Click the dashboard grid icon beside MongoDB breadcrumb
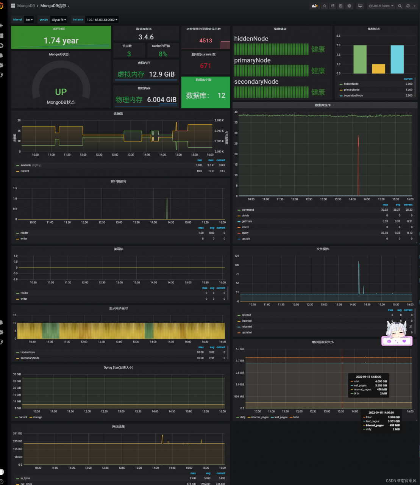 click(13, 6)
